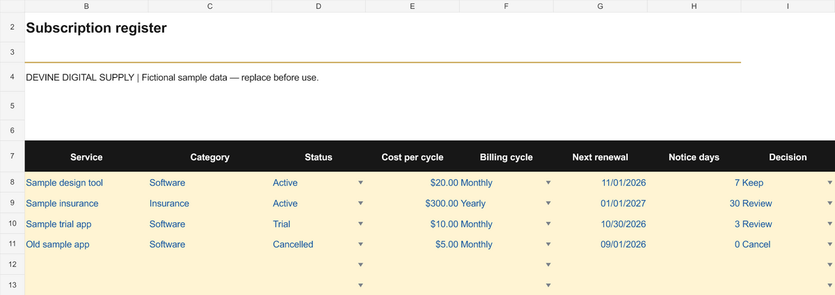
Task: Click the Billing cycle header cell
Action: pyautogui.click(x=506, y=157)
